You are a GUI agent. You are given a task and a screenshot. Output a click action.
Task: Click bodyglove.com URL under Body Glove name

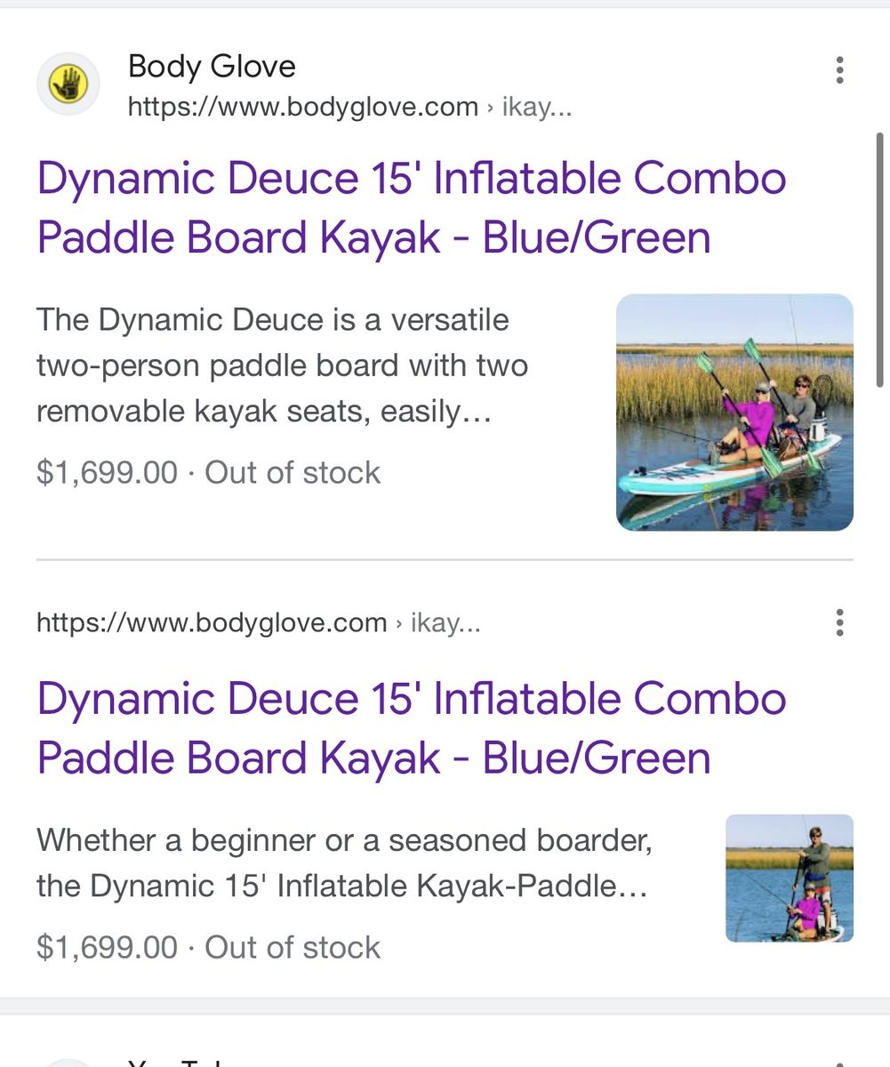coord(302,108)
